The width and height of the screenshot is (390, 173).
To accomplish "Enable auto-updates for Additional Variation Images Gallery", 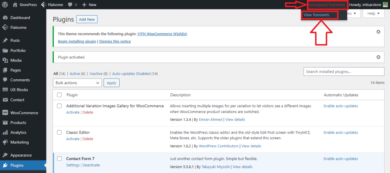I will [x=340, y=106].
